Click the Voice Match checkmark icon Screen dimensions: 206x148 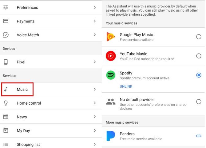[x=6, y=35]
